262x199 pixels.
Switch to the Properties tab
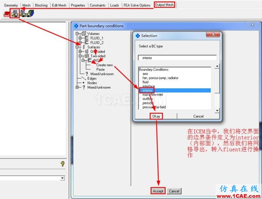[x=78, y=5]
